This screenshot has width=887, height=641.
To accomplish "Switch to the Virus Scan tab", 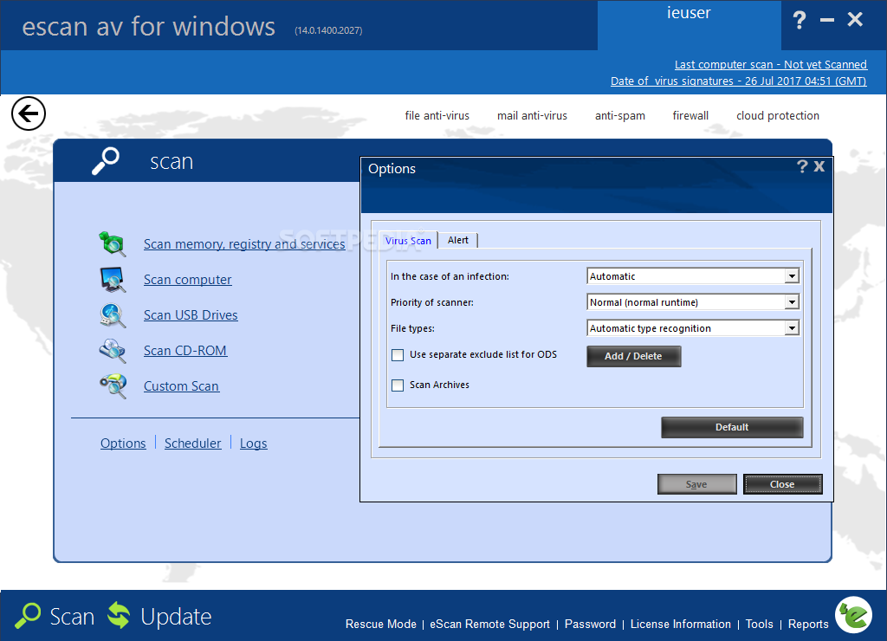I will tap(408, 241).
